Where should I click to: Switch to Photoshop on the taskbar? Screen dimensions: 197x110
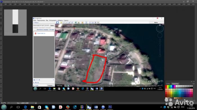coord(110,107)
